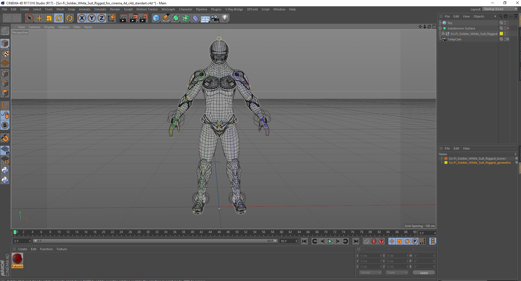The height and width of the screenshot is (281, 521).
Task: Open the green generator objects icon
Action: [176, 18]
